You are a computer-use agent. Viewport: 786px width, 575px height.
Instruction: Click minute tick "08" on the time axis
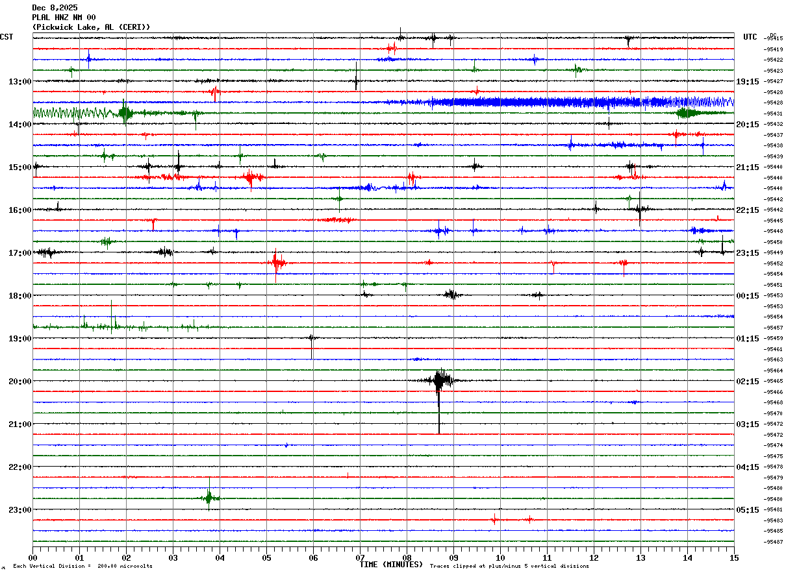point(407,557)
